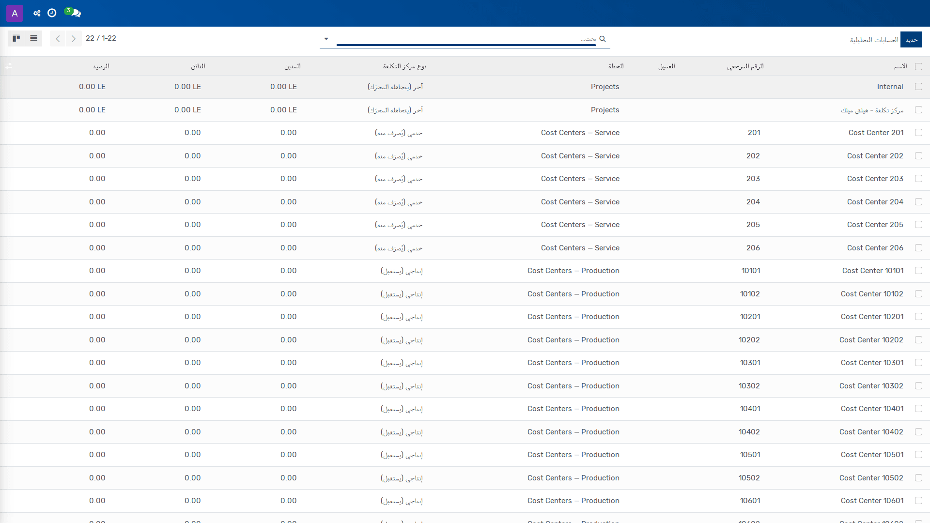Screen dimensions: 930x523
Task: Go to previous page of records
Action: point(58,39)
